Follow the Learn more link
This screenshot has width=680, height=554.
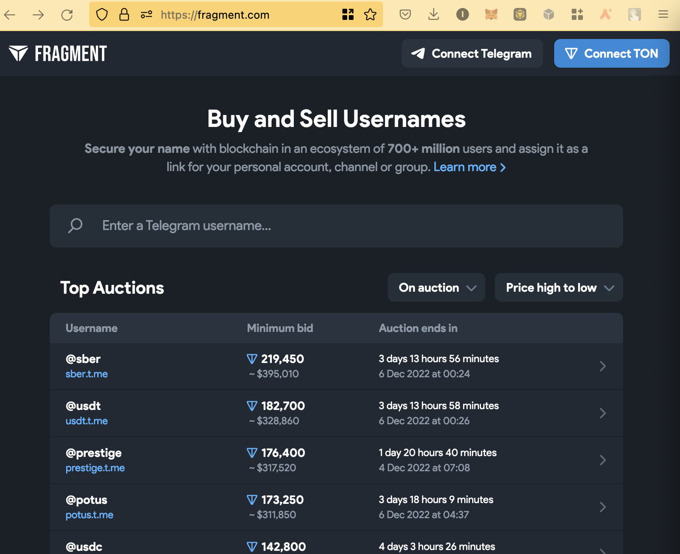[x=469, y=167]
